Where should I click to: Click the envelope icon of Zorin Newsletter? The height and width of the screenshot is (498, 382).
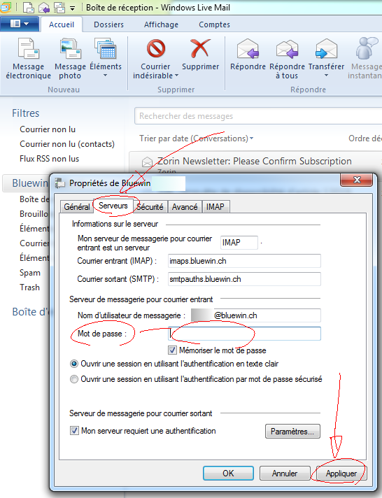coord(147,162)
